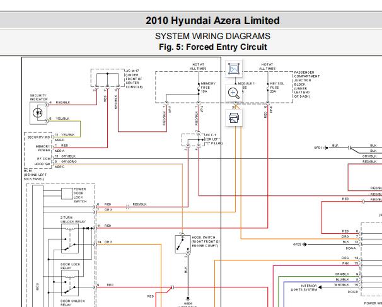Click 'Fig. 5: Forced Entry Circuit' caption
This screenshot has width=382, height=307.
pos(213,47)
